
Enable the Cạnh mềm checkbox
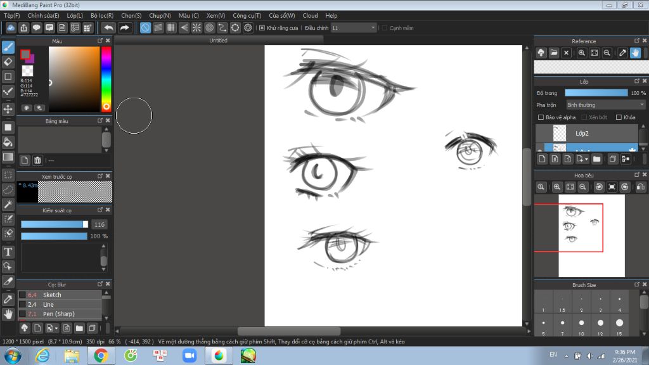(385, 28)
